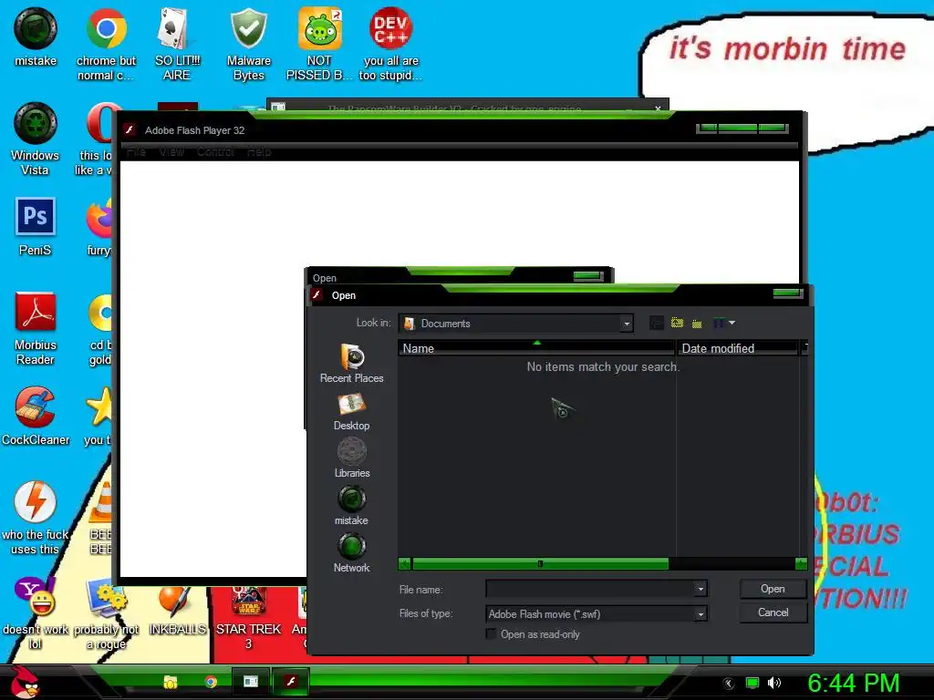Select the INKBALLS desktop icon
This screenshot has width=934, height=700.
click(177, 611)
